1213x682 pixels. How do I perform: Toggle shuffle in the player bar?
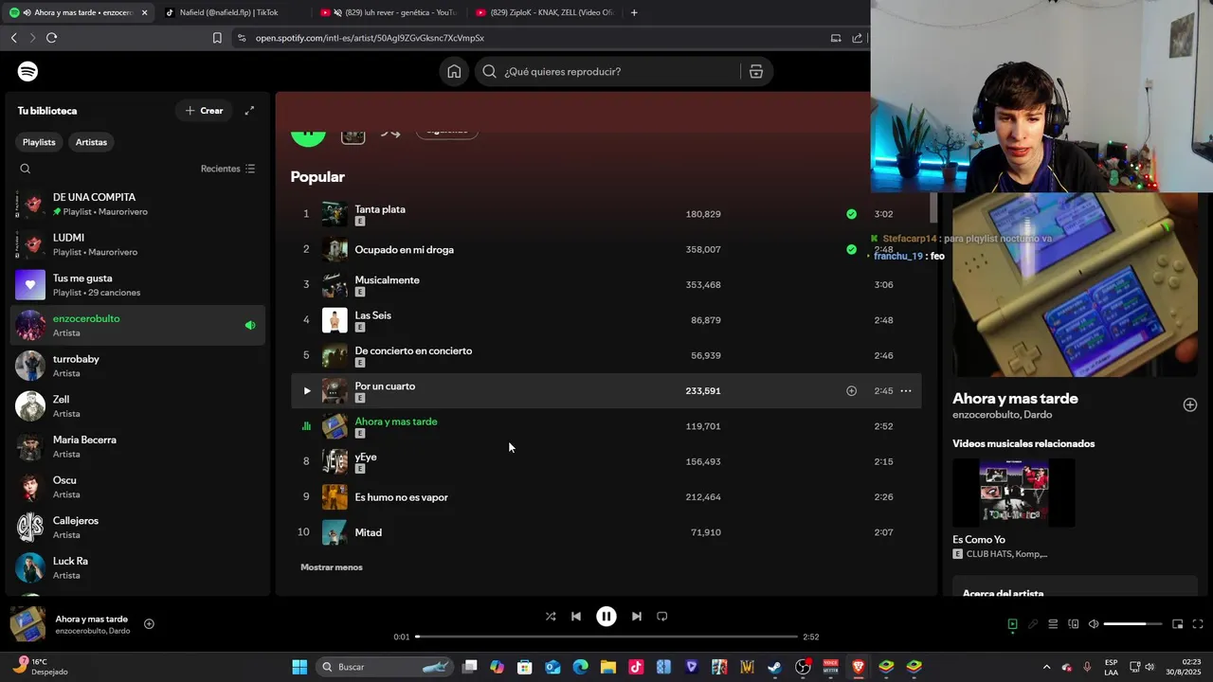click(x=551, y=617)
